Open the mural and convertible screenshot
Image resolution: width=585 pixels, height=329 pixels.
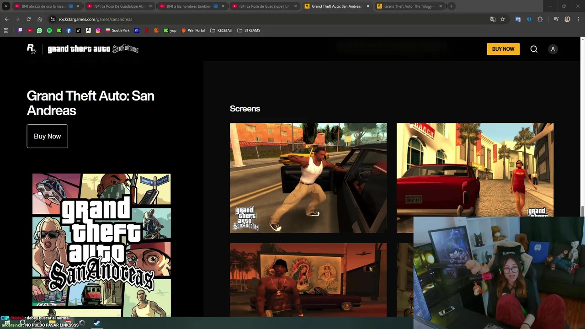pos(308,280)
